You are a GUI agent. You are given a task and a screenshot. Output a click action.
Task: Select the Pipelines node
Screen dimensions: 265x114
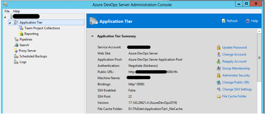26,39
